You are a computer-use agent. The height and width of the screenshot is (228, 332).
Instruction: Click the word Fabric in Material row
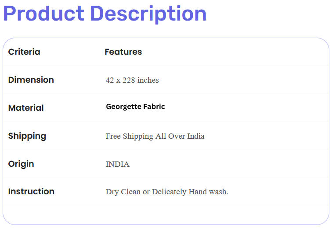(154, 106)
